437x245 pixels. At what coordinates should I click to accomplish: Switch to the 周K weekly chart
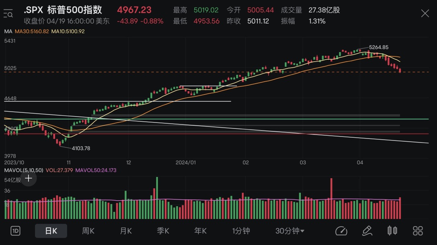coord(88,231)
